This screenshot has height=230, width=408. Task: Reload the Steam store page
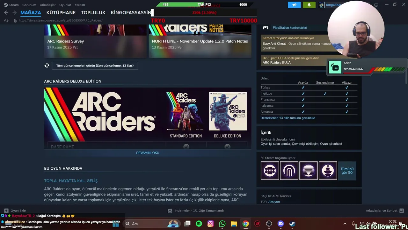6,20
